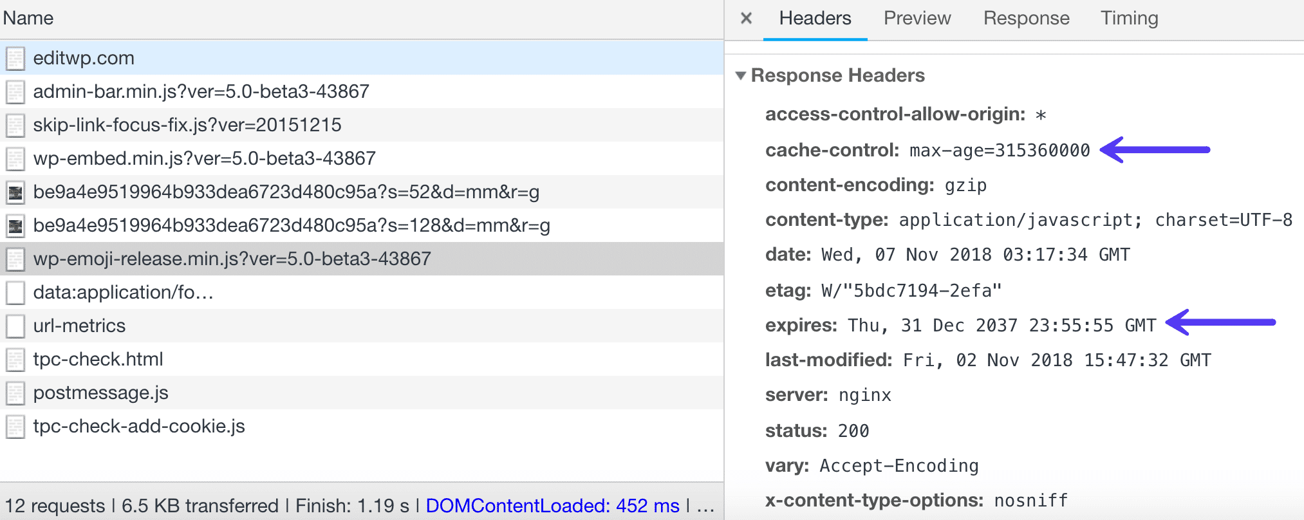This screenshot has height=520, width=1304.
Task: Select the skip-link-focus-fix.js request row
Action: pos(187,125)
